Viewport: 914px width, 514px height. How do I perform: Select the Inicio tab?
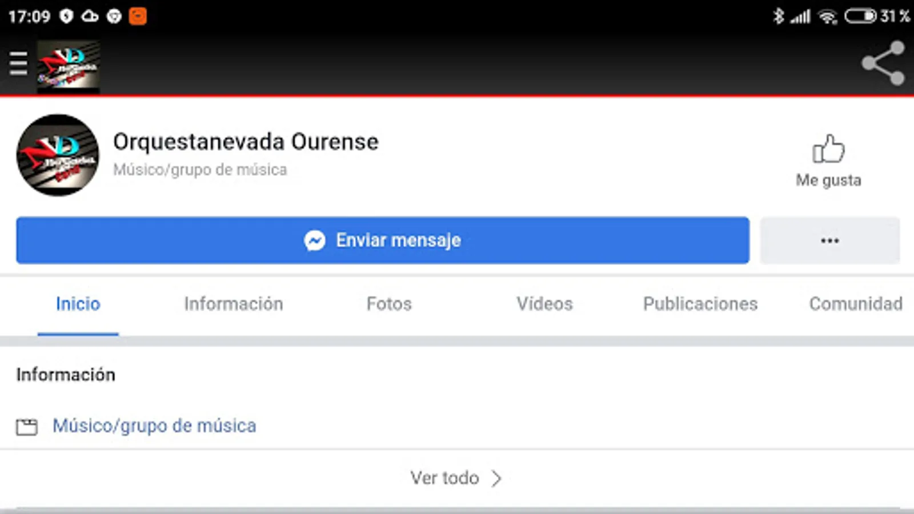click(x=78, y=304)
